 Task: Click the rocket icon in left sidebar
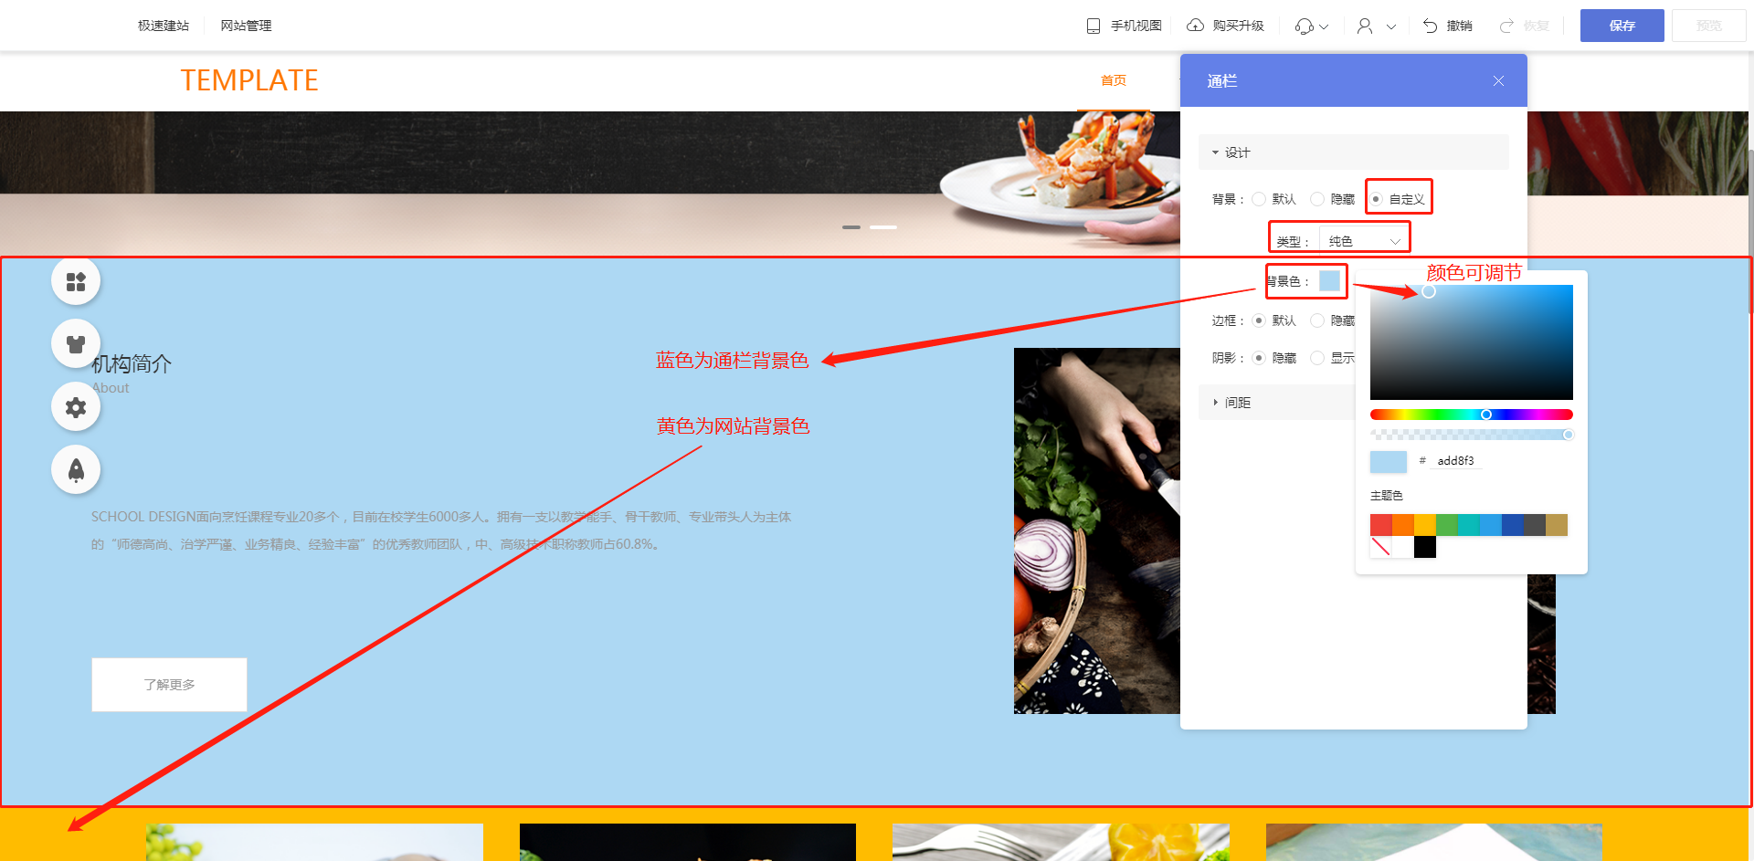76,469
